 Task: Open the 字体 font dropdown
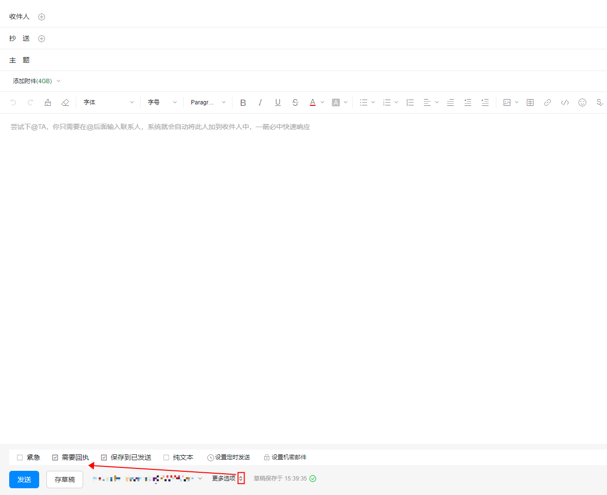pos(108,102)
